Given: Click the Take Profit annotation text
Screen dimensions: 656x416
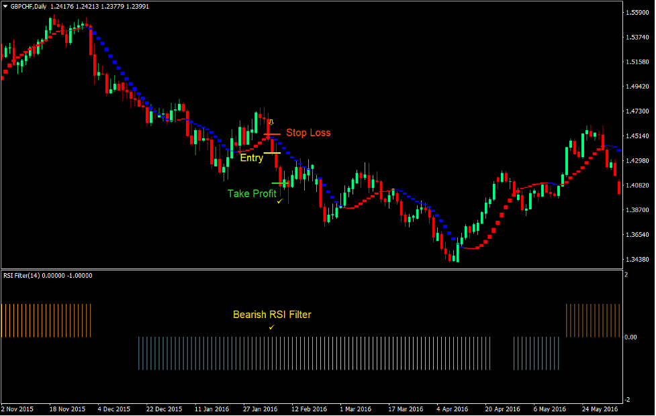Looking at the screenshot, I should click(254, 193).
